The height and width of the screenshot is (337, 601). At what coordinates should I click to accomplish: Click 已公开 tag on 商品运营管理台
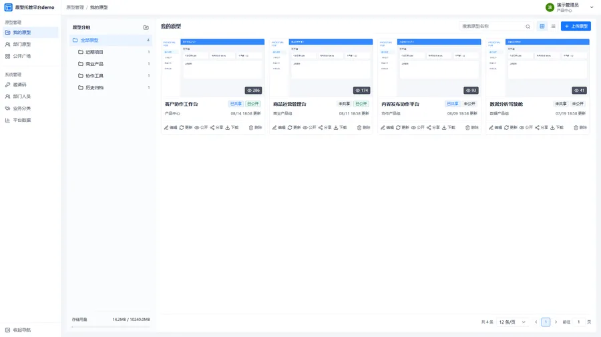[361, 104]
